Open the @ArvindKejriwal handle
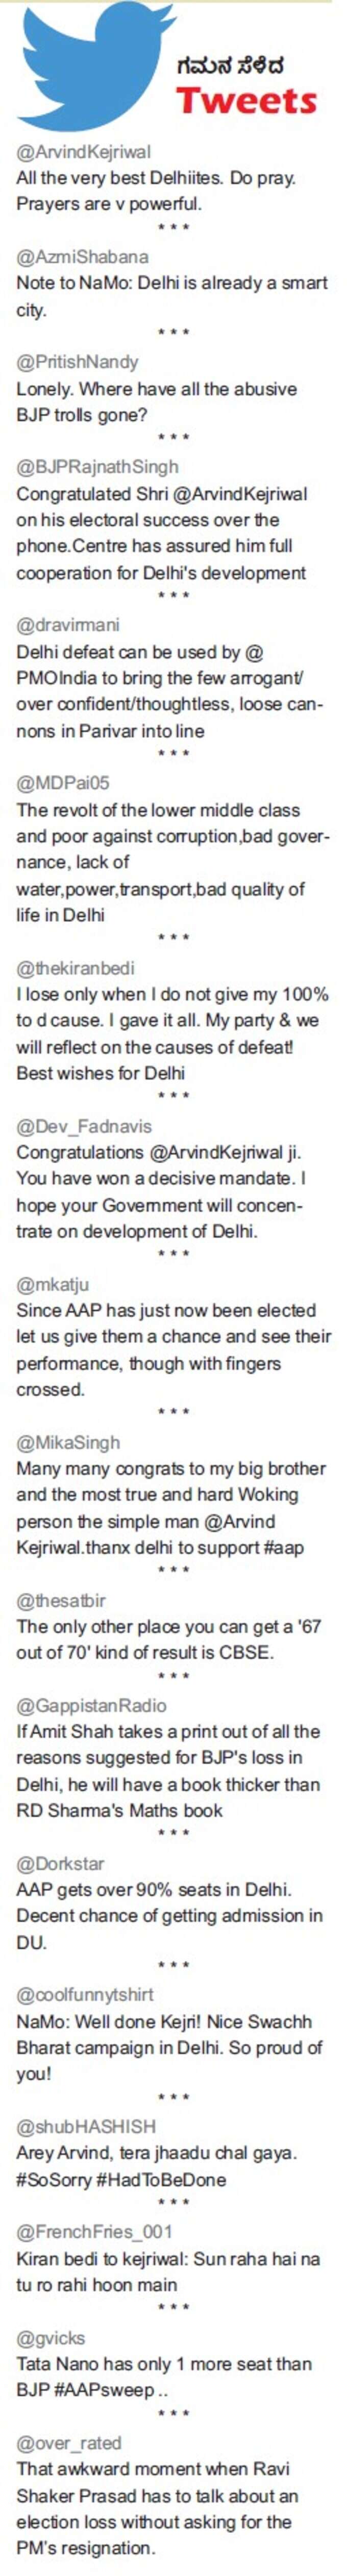The image size is (347, 2576). coord(84,152)
